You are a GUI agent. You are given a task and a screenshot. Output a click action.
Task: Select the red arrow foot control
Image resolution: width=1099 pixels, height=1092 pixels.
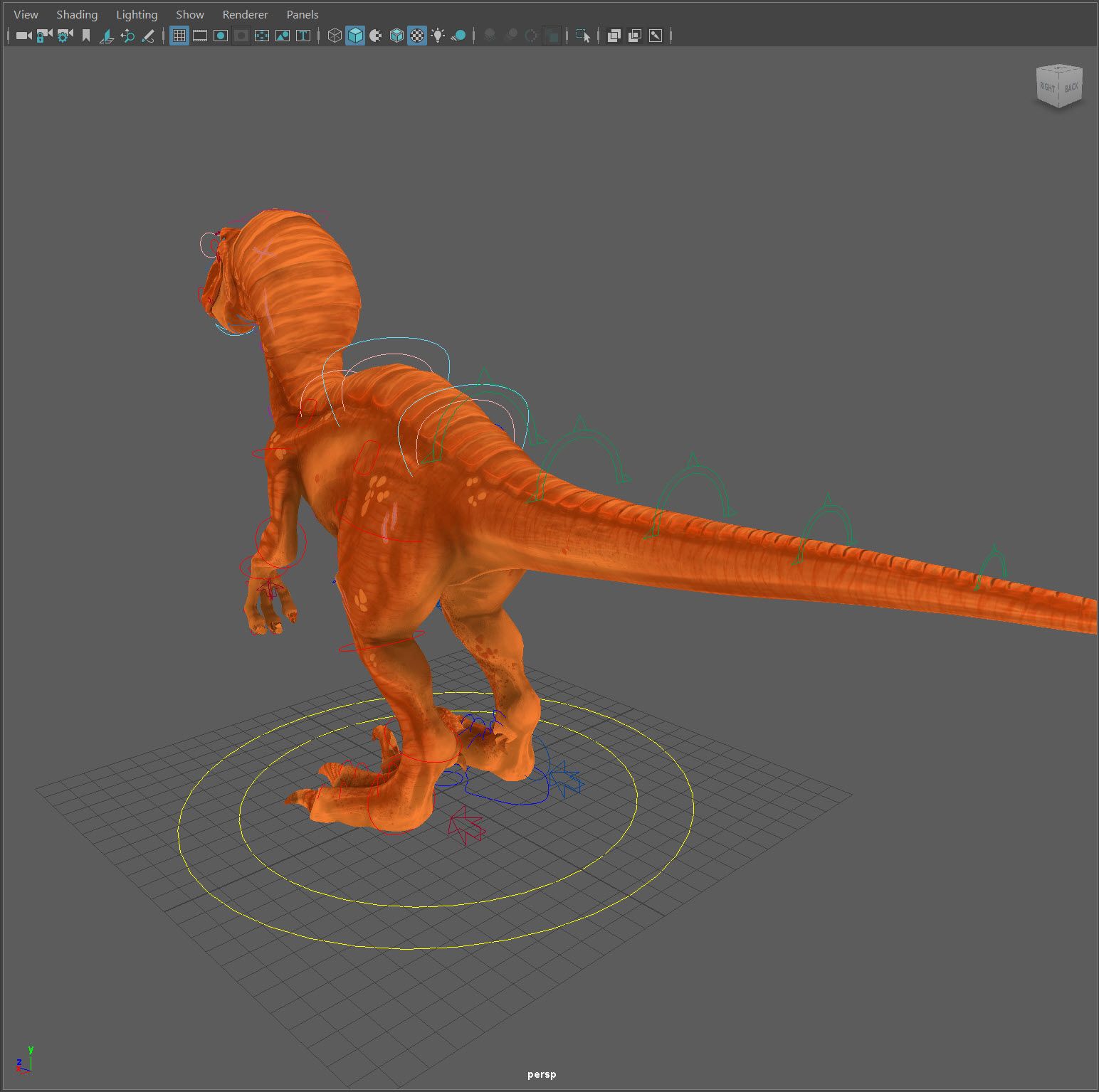click(x=467, y=825)
